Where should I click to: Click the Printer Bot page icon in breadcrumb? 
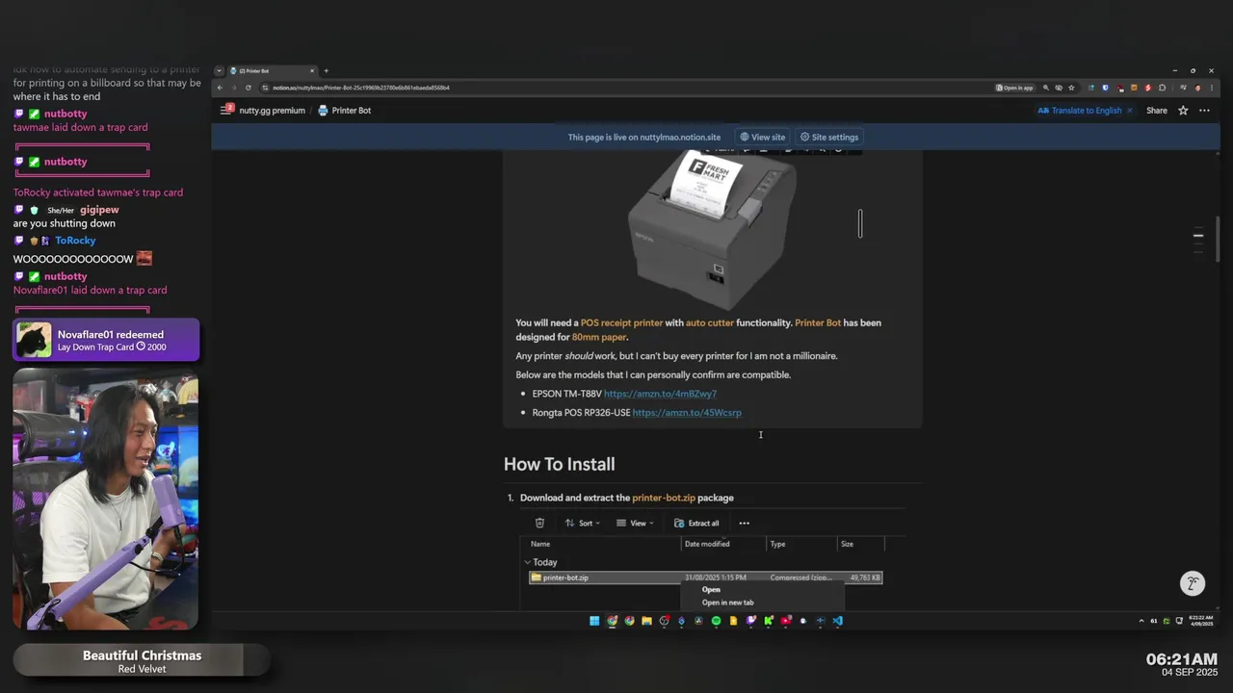324,111
